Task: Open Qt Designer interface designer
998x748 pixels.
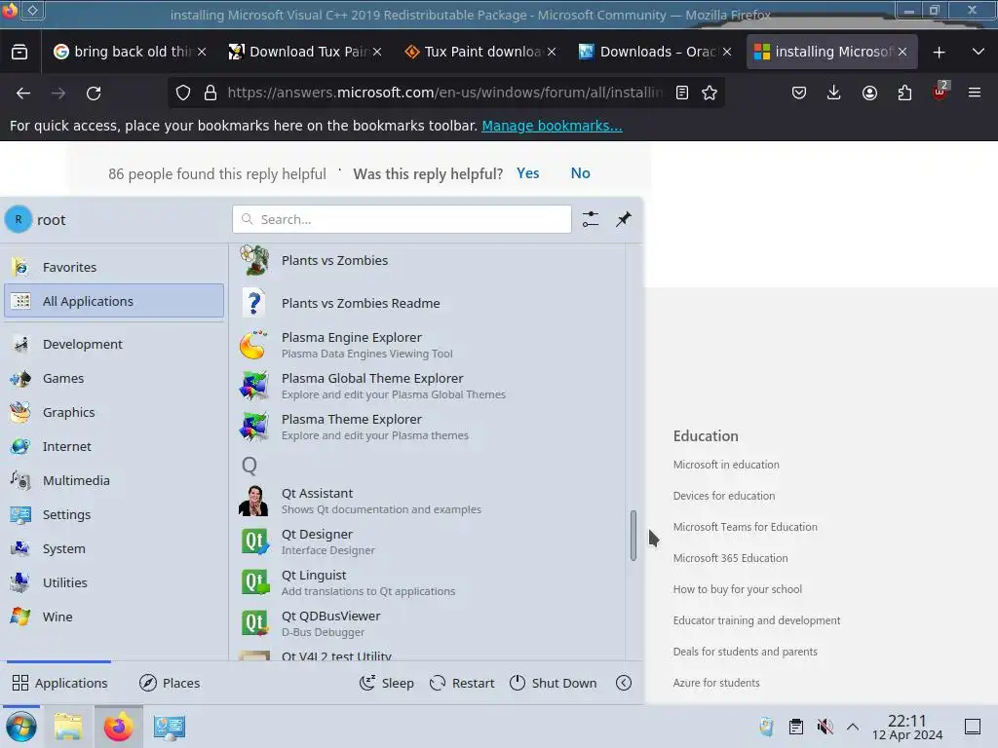Action: [x=427, y=542]
